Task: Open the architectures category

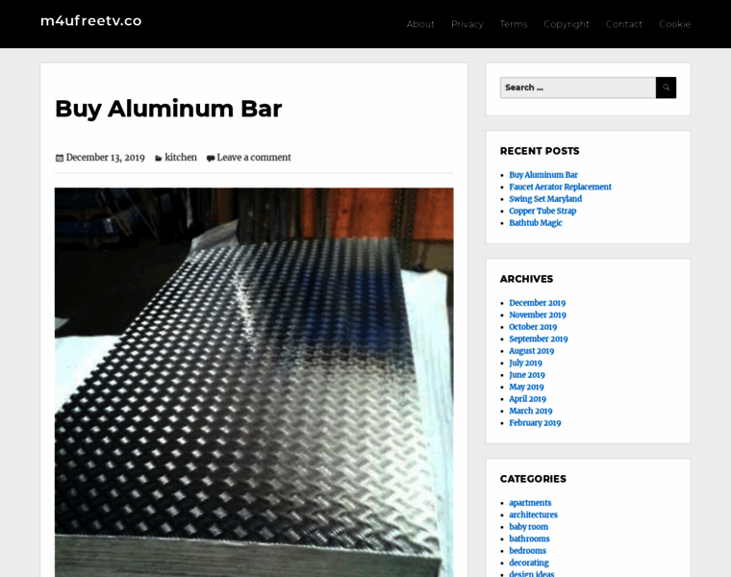Action: click(x=533, y=515)
